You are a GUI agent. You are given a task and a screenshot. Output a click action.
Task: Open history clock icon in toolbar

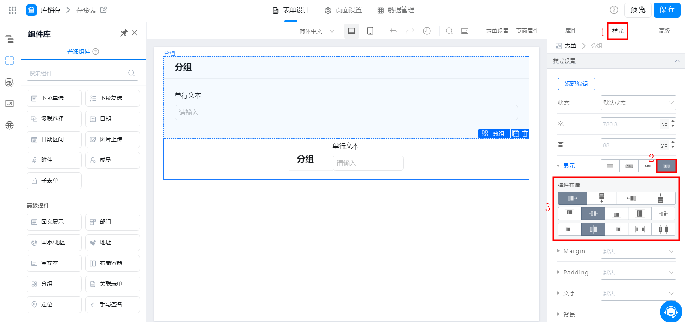[x=427, y=31]
